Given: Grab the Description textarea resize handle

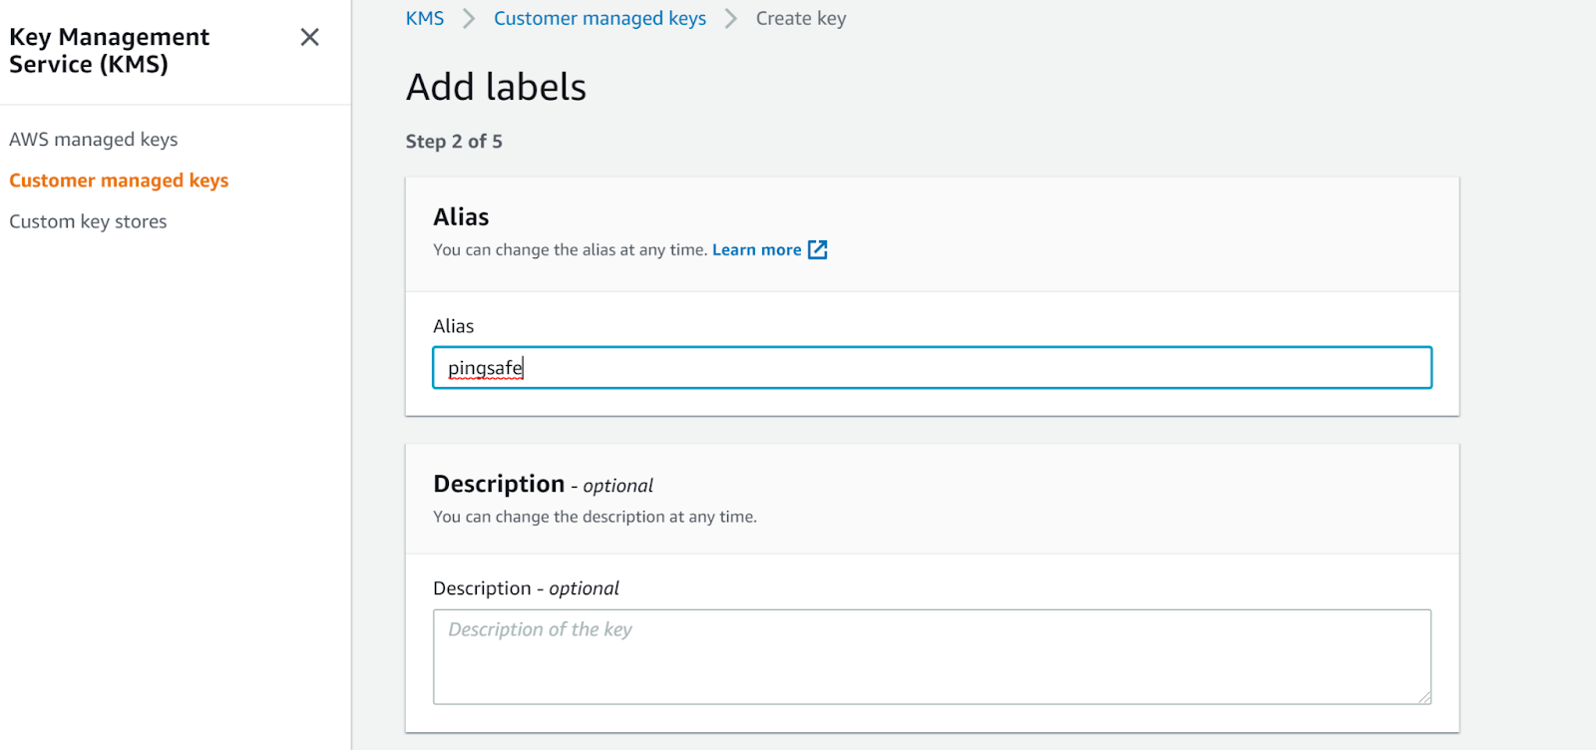Looking at the screenshot, I should coord(1425,698).
